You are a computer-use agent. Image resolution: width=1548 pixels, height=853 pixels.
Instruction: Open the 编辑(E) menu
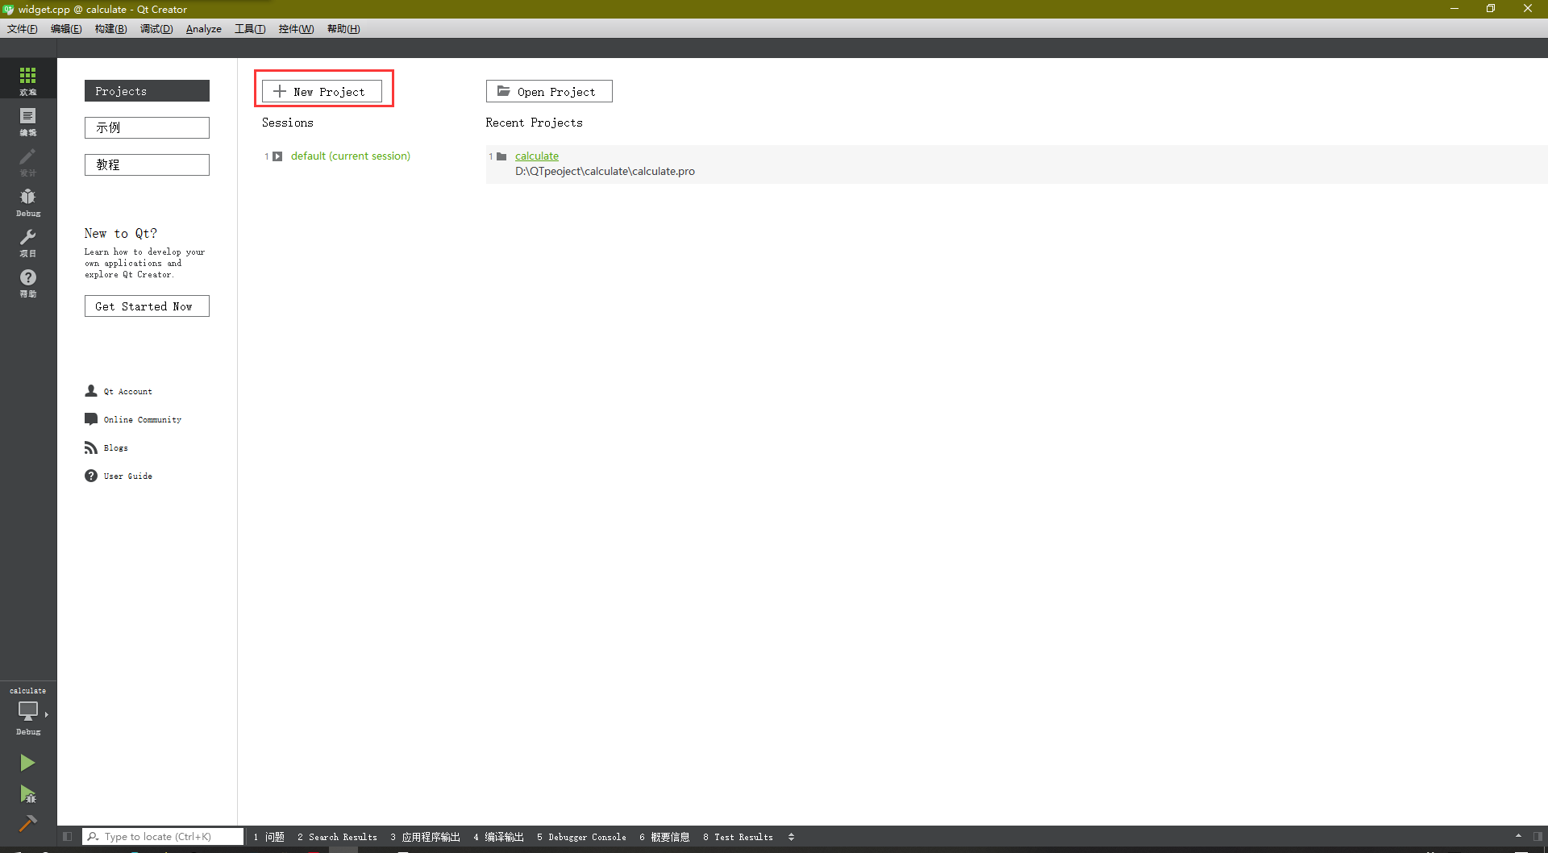pos(66,29)
